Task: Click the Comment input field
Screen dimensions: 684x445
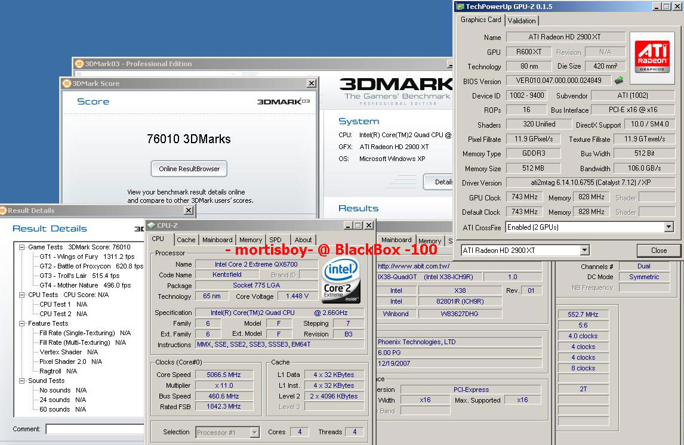Action: pyautogui.click(x=95, y=429)
